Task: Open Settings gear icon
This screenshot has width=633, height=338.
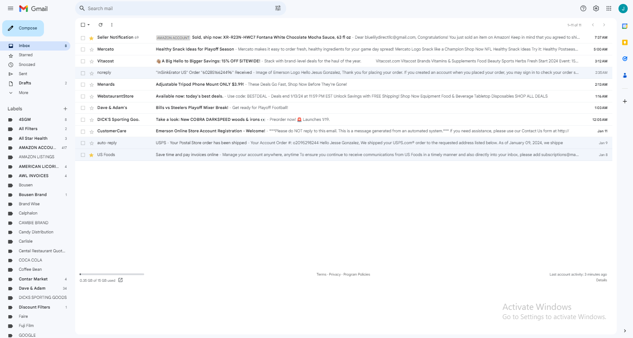Action: point(596,8)
